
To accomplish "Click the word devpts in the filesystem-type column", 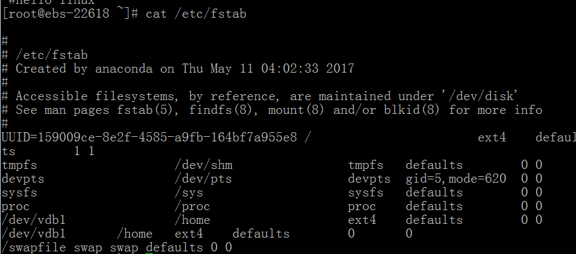I will (369, 179).
